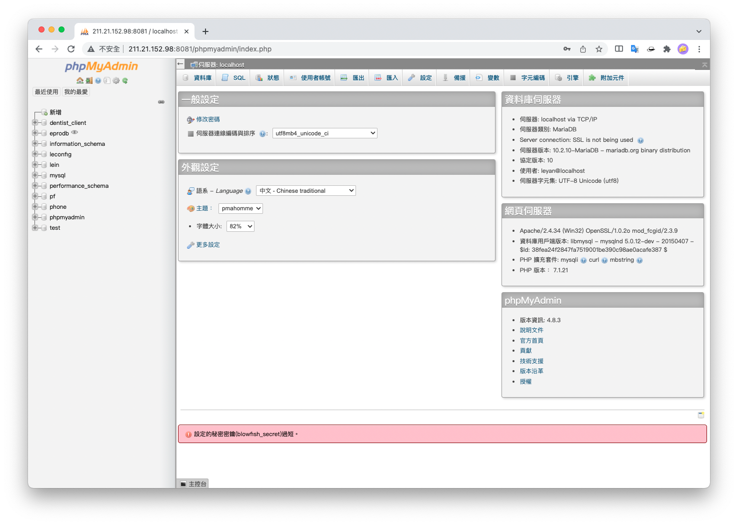738x525 pixels.
Task: Open phpMyAdmin documentation via blue question icon
Action: tap(98, 80)
